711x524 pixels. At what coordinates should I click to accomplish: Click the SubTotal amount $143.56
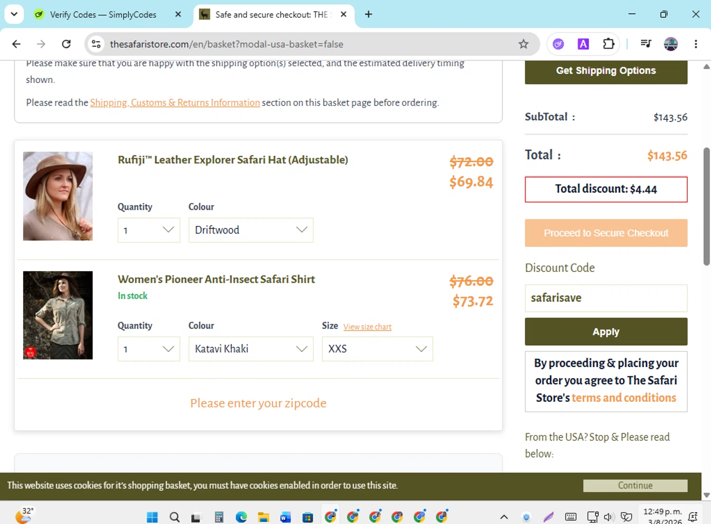[x=670, y=117]
